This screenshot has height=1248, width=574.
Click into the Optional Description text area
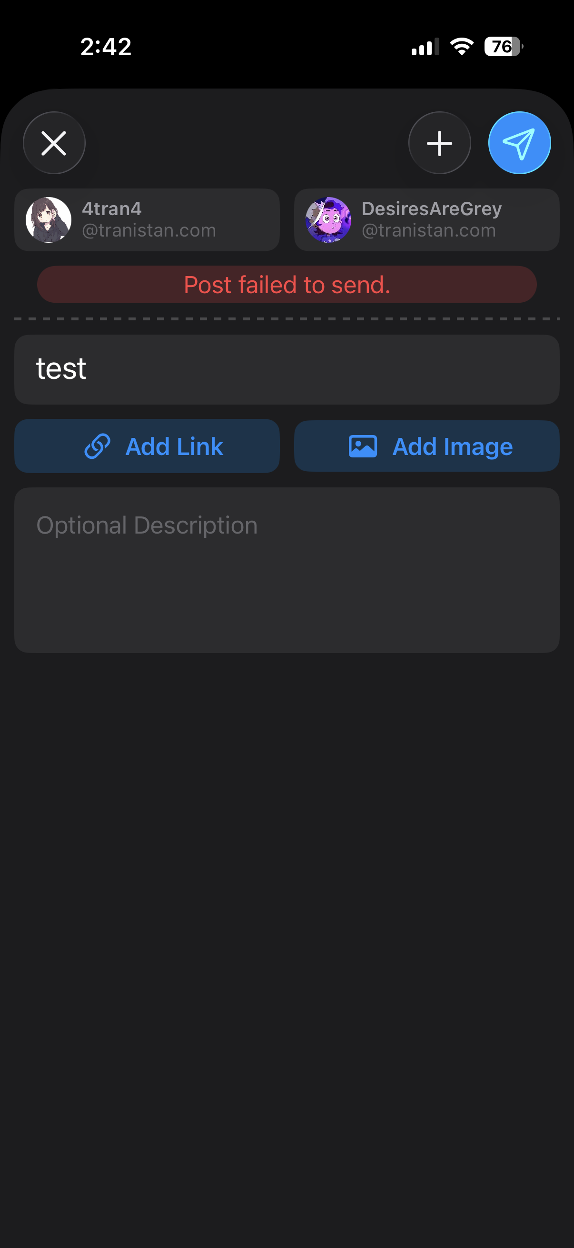(287, 570)
